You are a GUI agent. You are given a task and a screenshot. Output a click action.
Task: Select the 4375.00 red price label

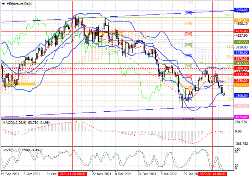tap(241, 31)
